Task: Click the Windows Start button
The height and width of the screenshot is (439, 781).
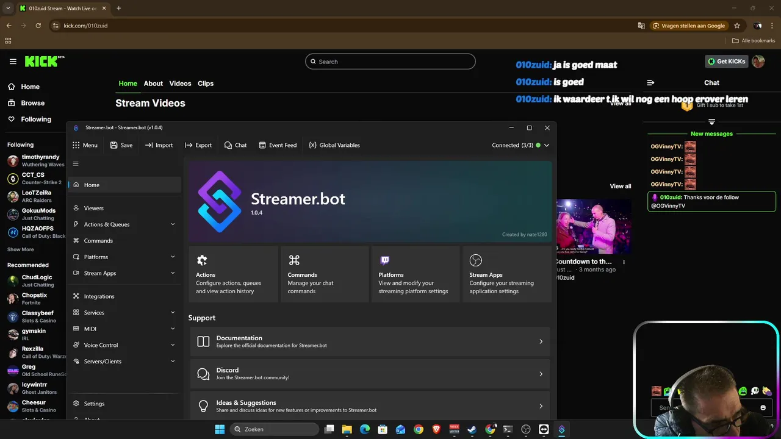Action: [220, 429]
